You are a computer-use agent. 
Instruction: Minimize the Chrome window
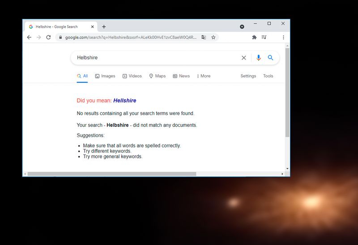point(255,24)
